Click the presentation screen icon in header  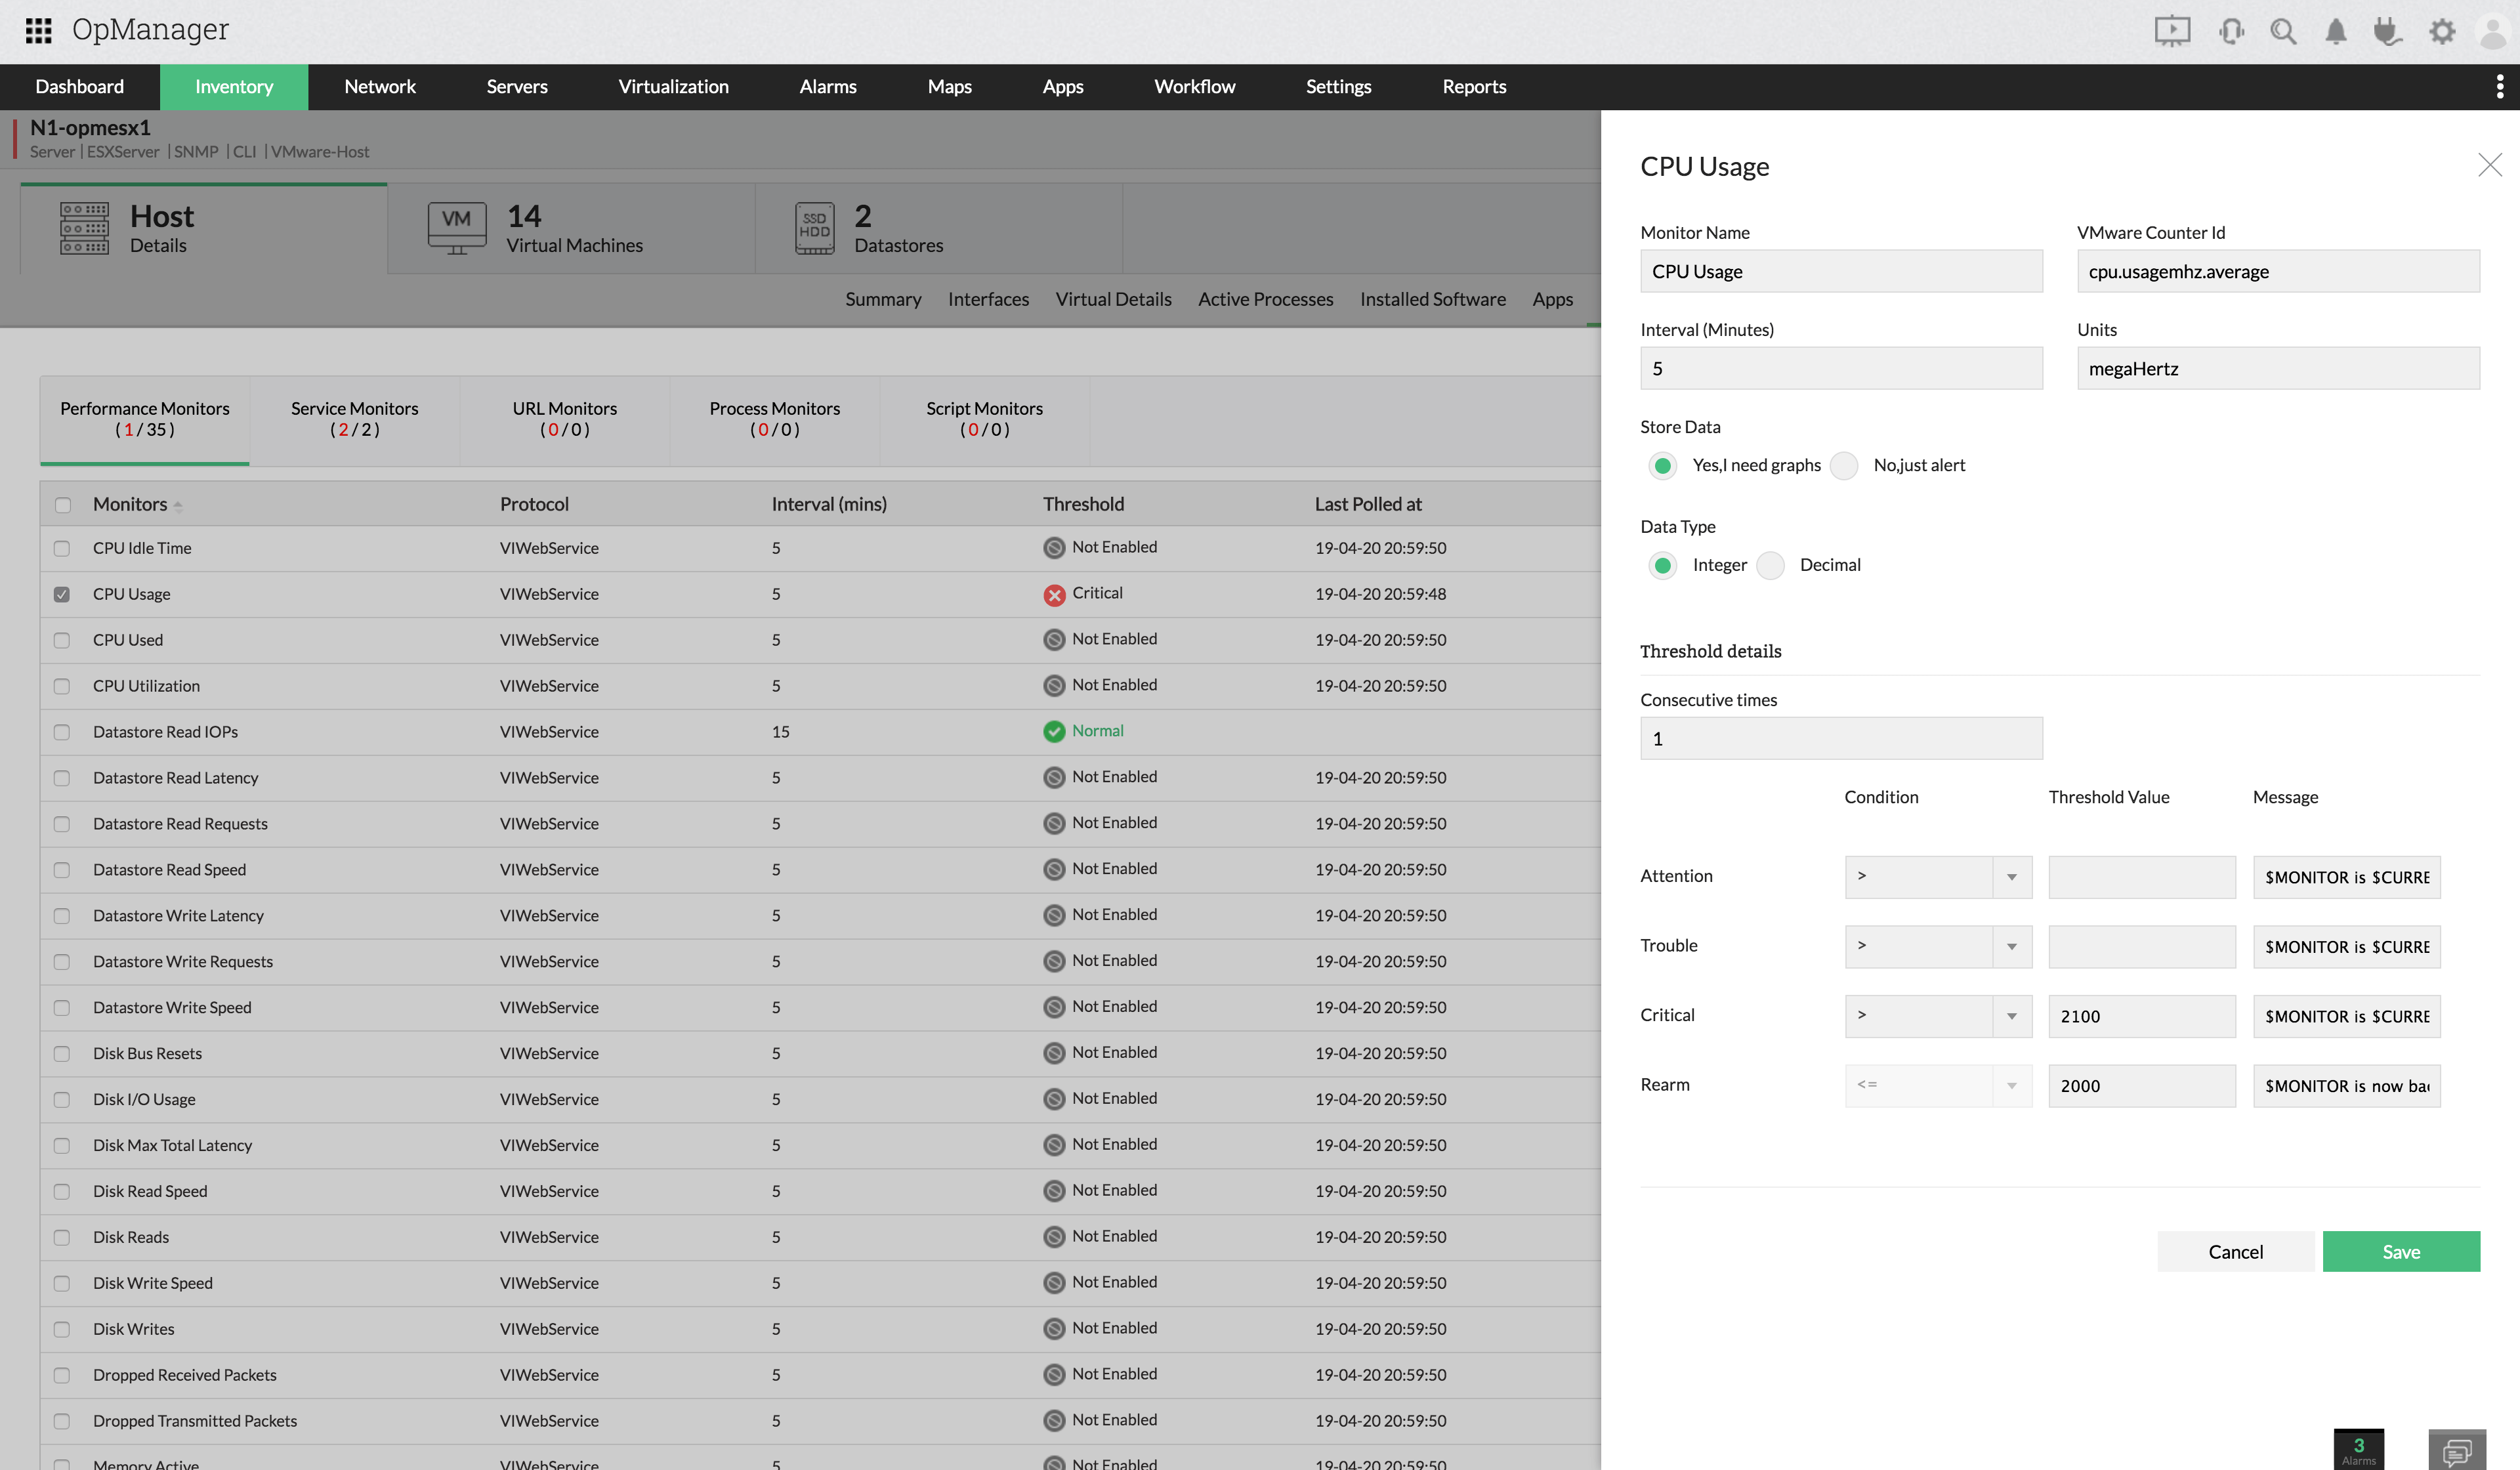[2171, 31]
